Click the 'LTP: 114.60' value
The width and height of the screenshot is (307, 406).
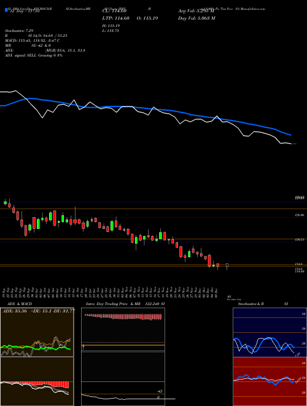[117, 18]
